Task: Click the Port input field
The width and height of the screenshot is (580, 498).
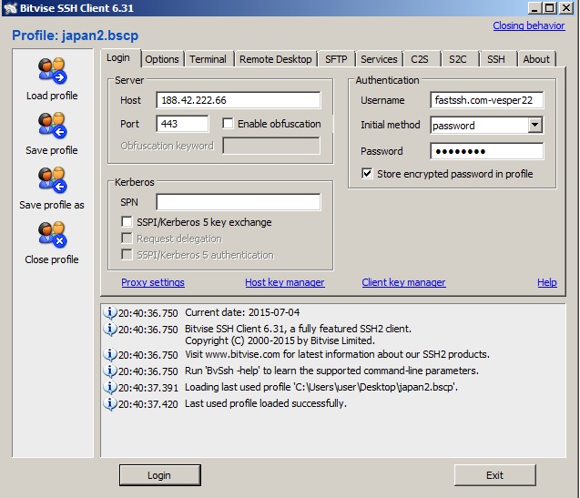Action: point(182,124)
